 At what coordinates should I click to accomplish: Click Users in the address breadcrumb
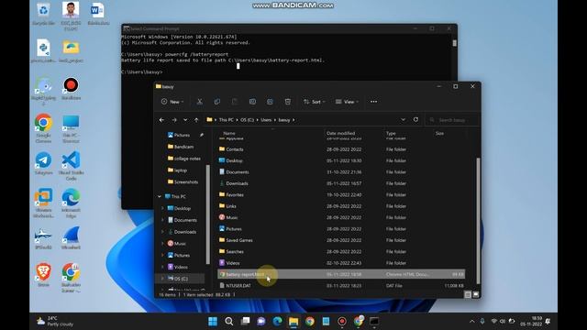(266, 120)
